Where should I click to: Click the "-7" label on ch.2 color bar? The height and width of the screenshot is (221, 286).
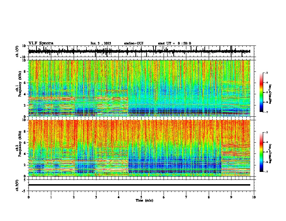point(266,172)
